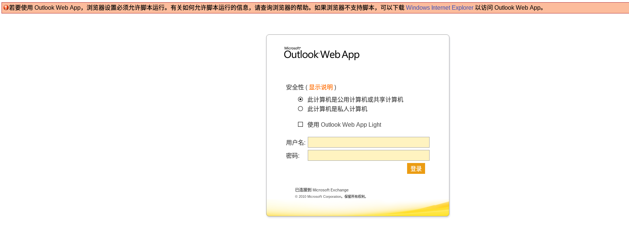Choose the 私人计算机 radio button
This screenshot has width=629, height=246.
[x=300, y=109]
